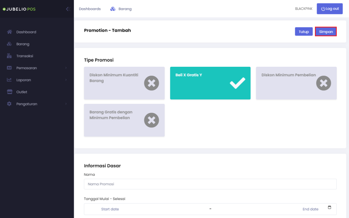Select Beli X Gratis Y promo type

pos(210,83)
